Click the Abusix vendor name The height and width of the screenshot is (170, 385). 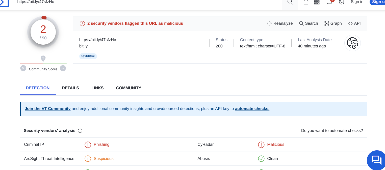(x=204, y=159)
